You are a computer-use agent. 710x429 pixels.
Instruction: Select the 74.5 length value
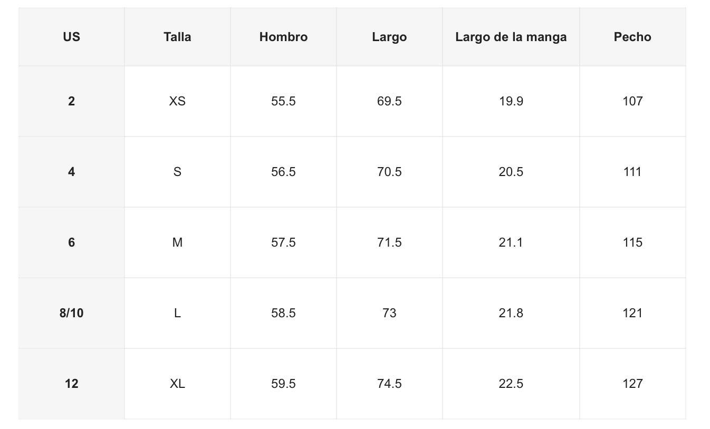coord(389,384)
